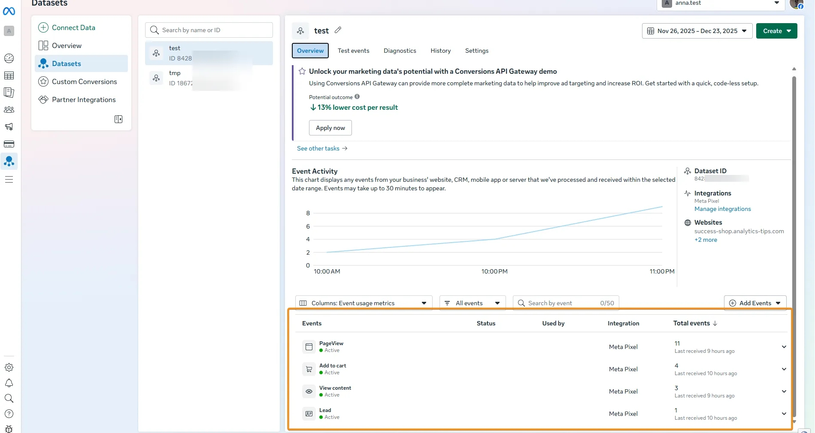This screenshot has height=433, width=815.
Task: Switch to the Test events tab
Action: point(353,51)
